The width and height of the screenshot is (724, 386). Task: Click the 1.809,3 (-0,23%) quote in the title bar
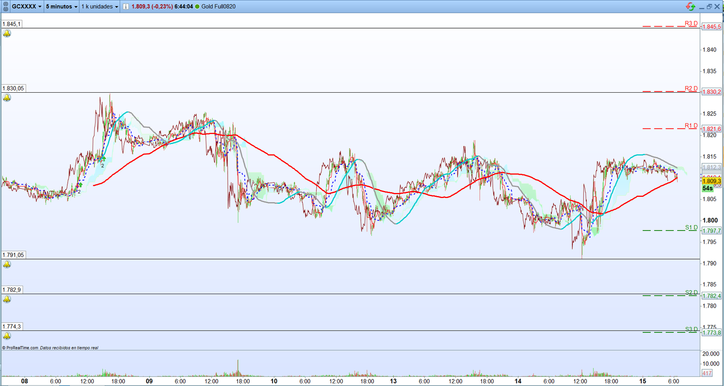(x=152, y=7)
